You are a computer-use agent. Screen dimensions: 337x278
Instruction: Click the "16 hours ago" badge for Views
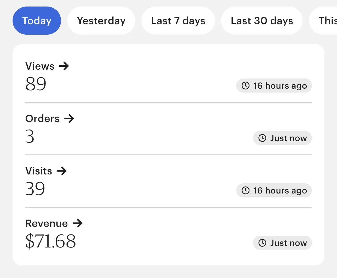pos(274,86)
